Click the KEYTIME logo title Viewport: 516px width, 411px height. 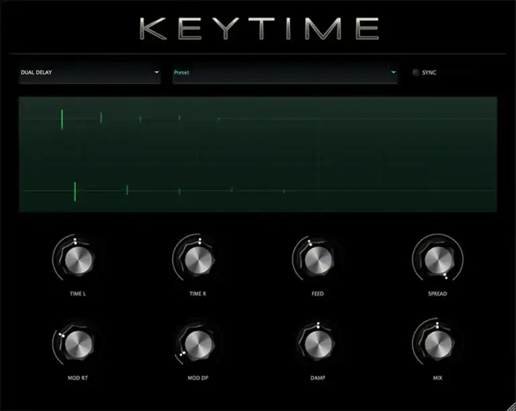[x=259, y=29]
